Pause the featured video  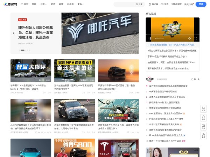click(x=150, y=38)
